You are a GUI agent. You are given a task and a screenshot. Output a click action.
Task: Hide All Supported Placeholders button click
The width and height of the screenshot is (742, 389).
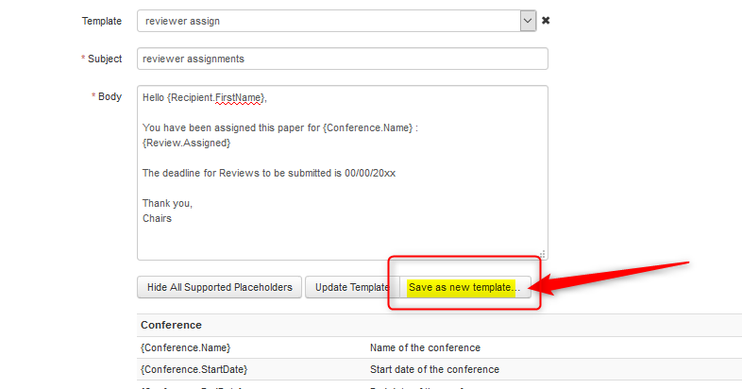point(219,287)
